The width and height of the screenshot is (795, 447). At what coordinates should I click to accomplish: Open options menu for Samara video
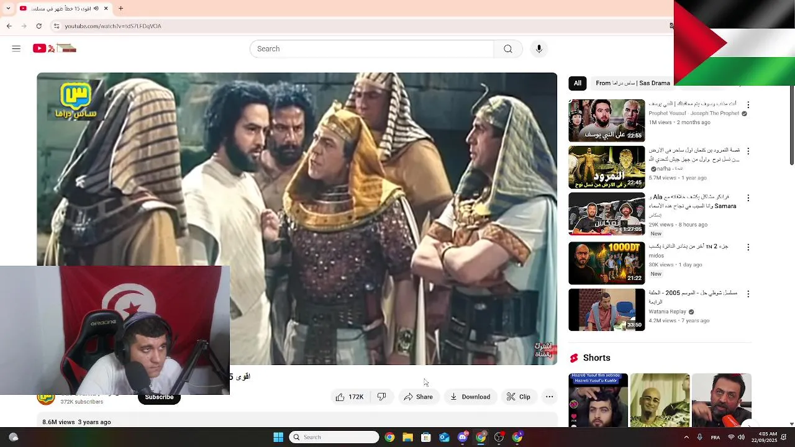748,198
